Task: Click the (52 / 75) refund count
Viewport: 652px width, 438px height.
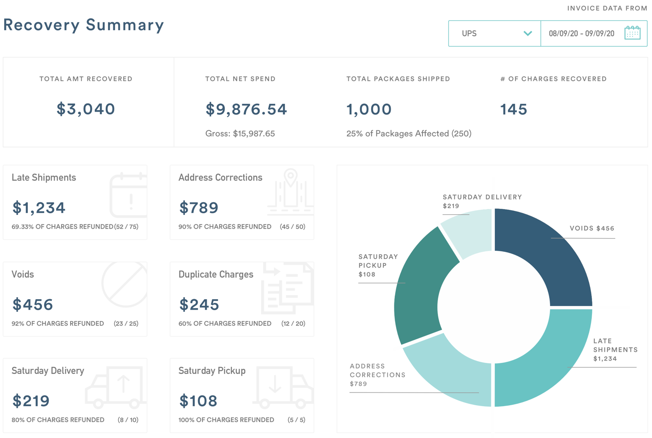Action: pyautogui.click(x=126, y=227)
